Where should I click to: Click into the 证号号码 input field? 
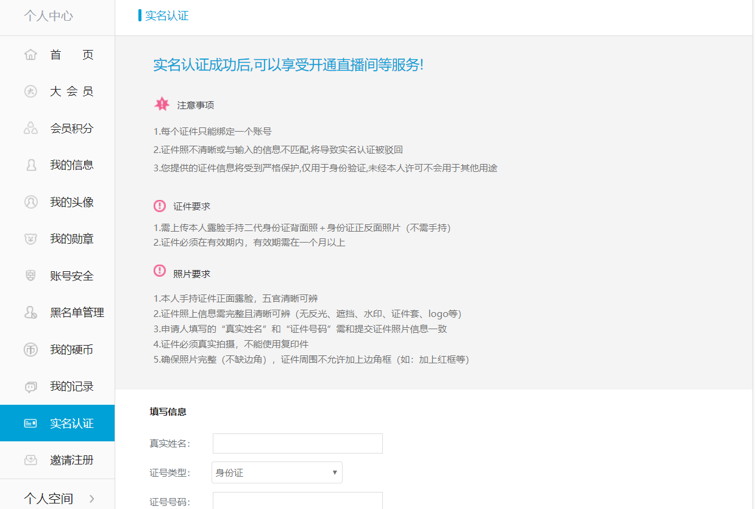[x=298, y=501]
